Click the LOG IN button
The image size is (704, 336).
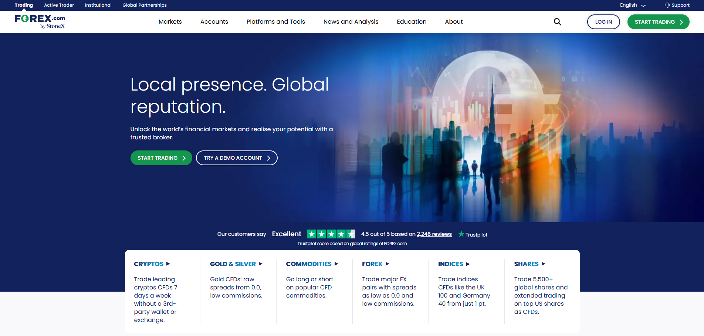pos(603,22)
